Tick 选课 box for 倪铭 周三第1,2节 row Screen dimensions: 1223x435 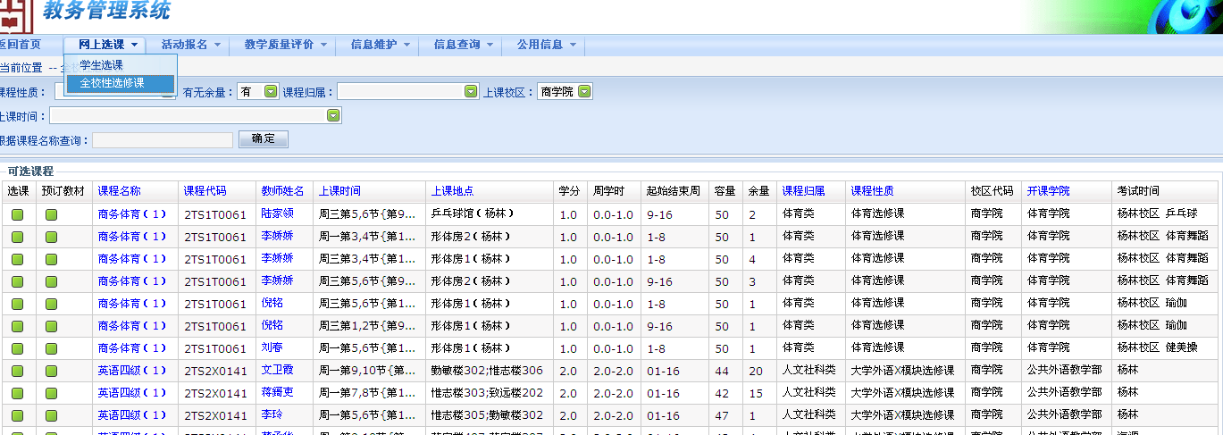18,326
